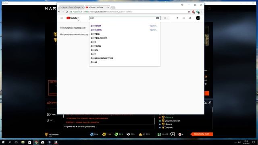The image size is (258, 145).
Task: Open the on-screen keyboard icon in search box
Action: pos(158,18)
